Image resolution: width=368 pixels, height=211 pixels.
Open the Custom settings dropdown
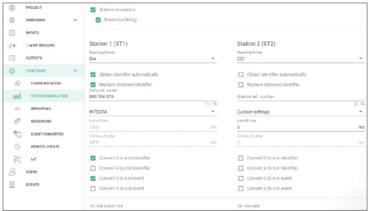300,112
